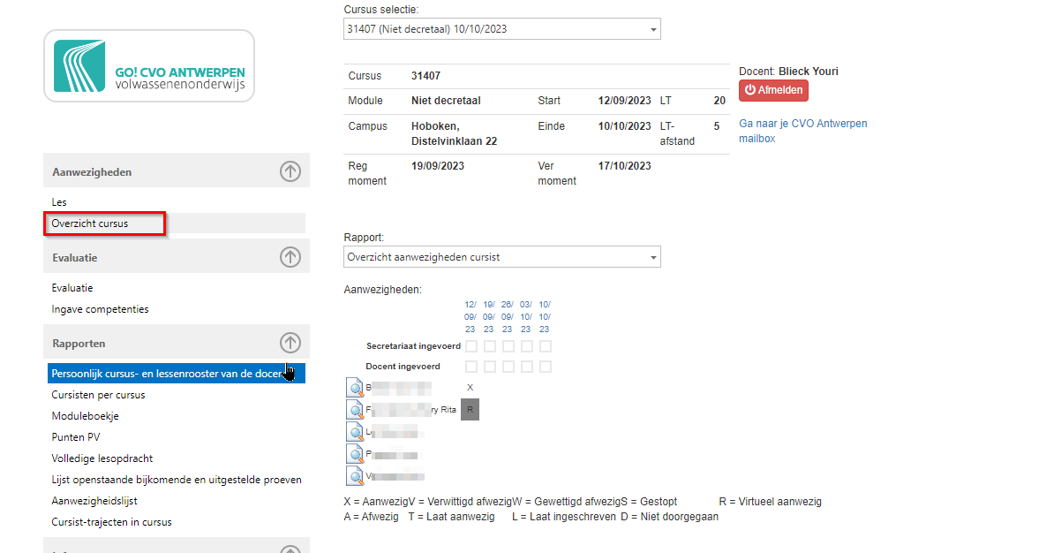Click the 26/09/23 date column header
Viewport: 1054px width, 553px height.
pyautogui.click(x=507, y=317)
